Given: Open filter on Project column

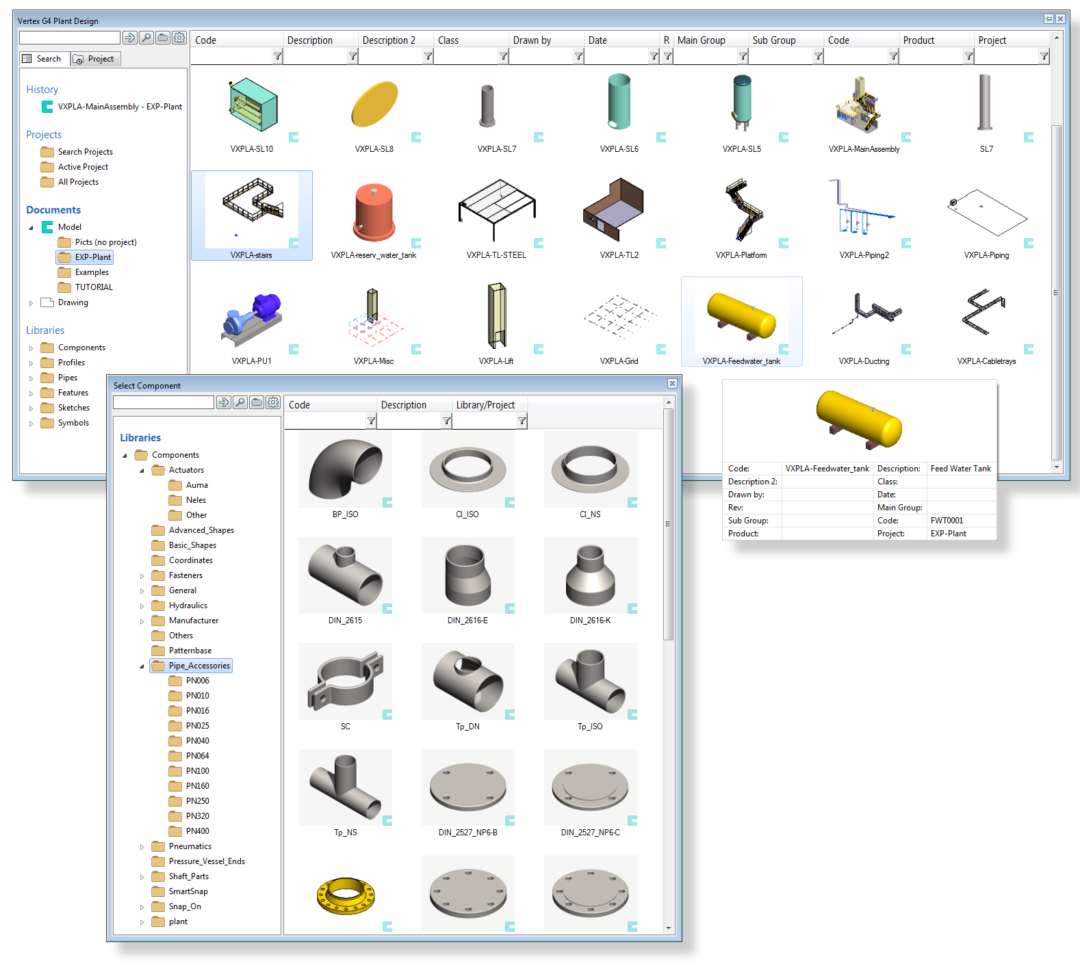Looking at the screenshot, I should coord(1044,56).
